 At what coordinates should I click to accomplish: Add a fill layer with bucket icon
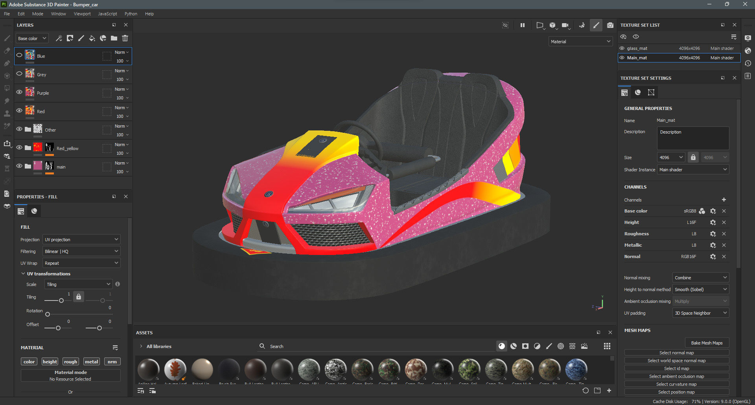tap(92, 38)
